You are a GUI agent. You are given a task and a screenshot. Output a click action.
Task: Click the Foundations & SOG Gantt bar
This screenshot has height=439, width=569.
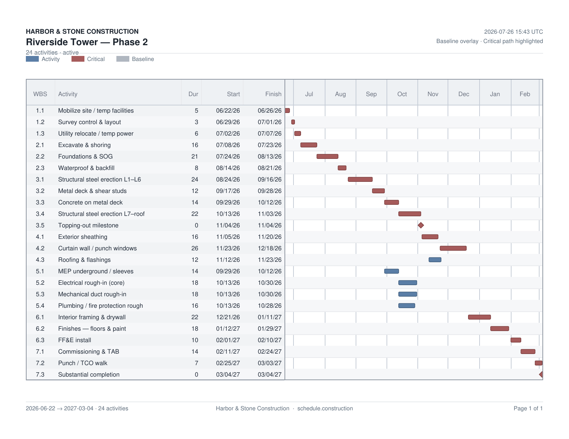(x=327, y=156)
